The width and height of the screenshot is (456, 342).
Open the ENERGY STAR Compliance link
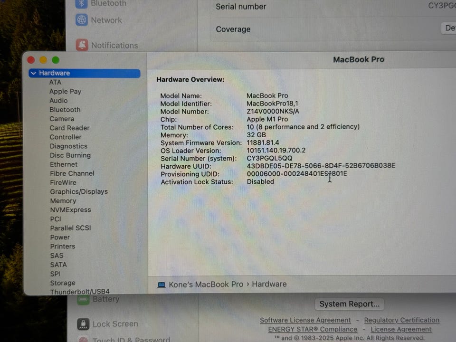(313, 329)
